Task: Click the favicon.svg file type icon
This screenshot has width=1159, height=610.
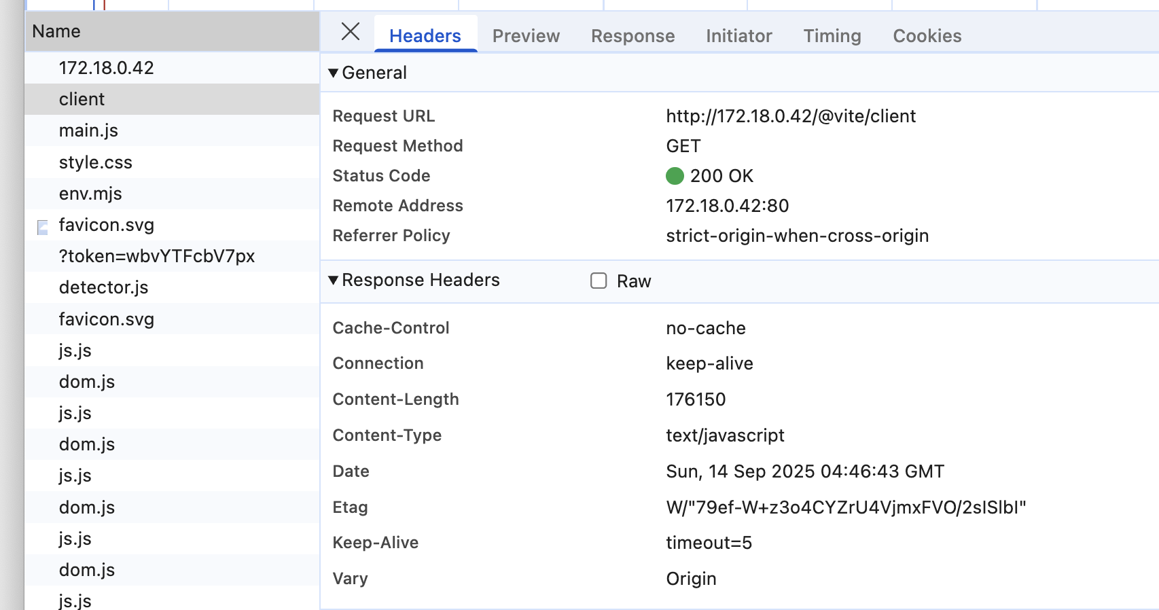Action: pos(43,227)
